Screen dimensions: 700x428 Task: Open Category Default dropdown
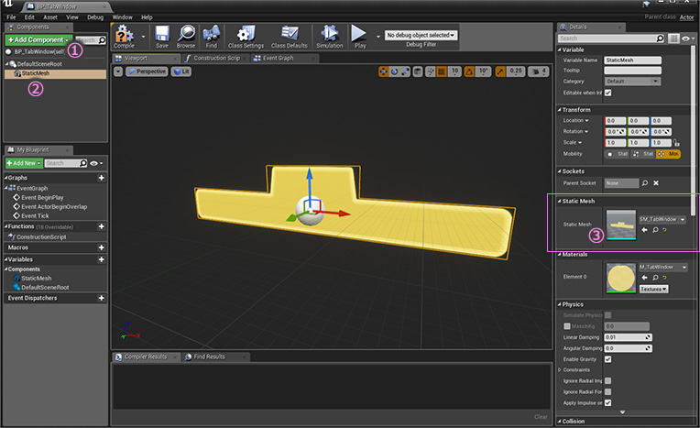(x=632, y=82)
